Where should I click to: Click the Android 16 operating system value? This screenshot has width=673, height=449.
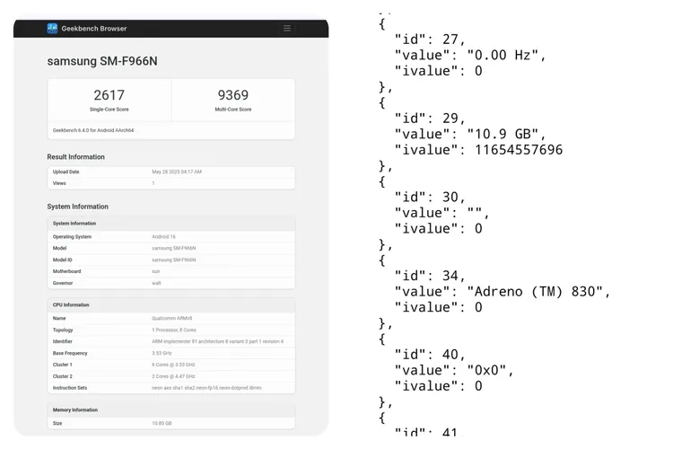(x=164, y=236)
